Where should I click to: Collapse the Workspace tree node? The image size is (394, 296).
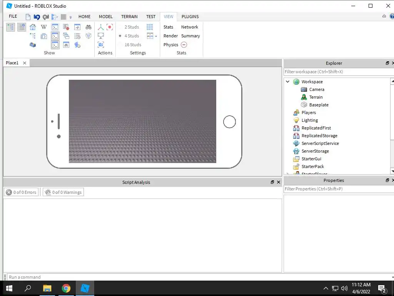[288, 82]
